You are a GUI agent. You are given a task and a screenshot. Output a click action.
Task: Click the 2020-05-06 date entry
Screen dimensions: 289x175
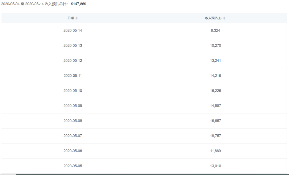73,151
